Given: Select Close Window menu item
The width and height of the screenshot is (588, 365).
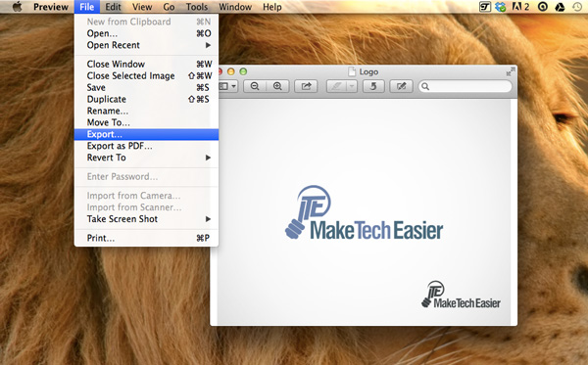Looking at the screenshot, I should pyautogui.click(x=146, y=64).
